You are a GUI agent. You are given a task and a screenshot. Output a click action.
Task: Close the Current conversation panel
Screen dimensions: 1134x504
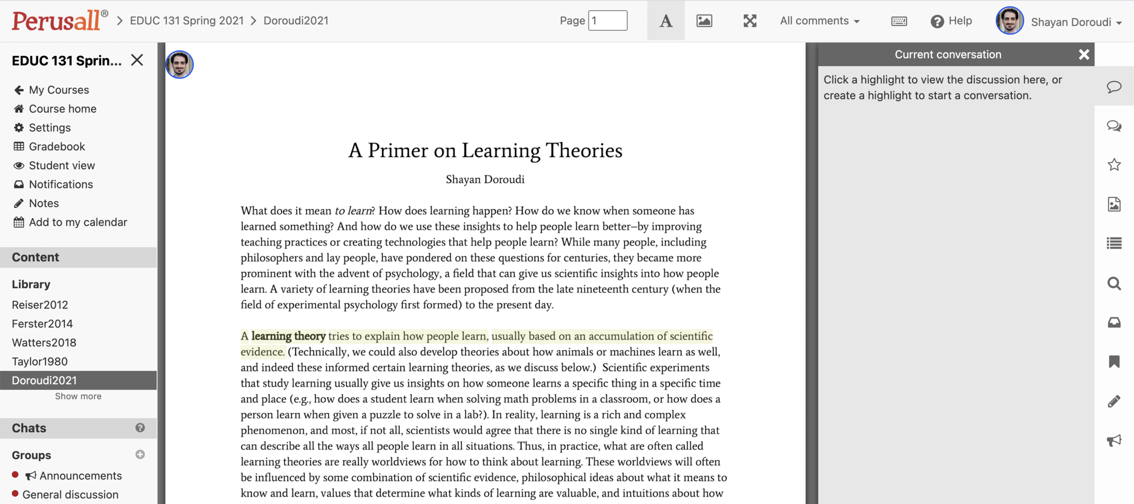[x=1084, y=54]
